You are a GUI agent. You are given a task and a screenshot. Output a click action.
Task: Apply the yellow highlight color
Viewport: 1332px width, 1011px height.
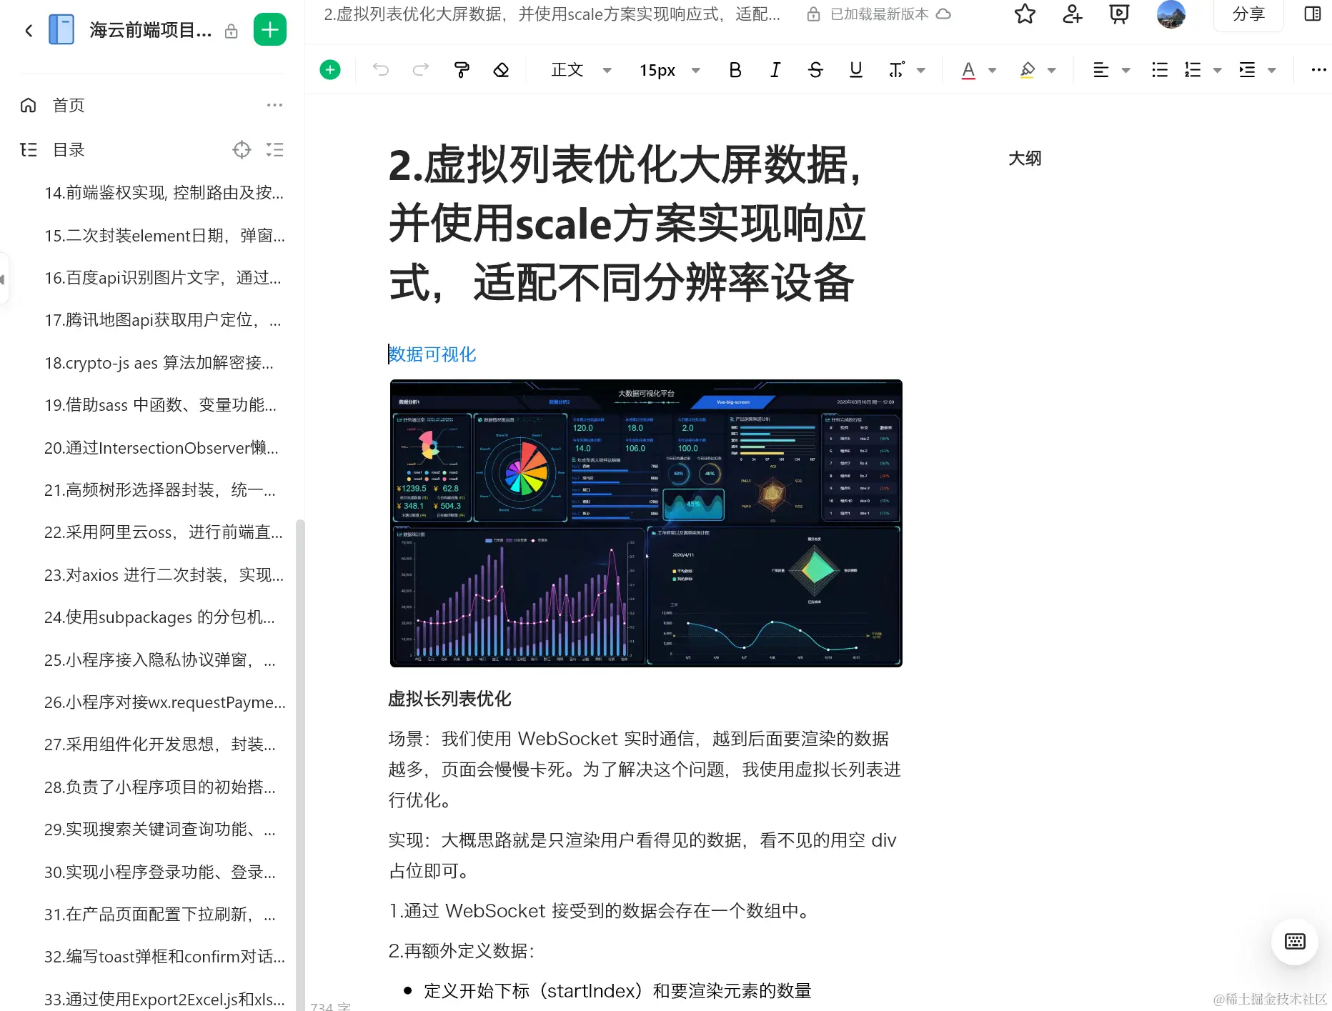[x=1028, y=70]
